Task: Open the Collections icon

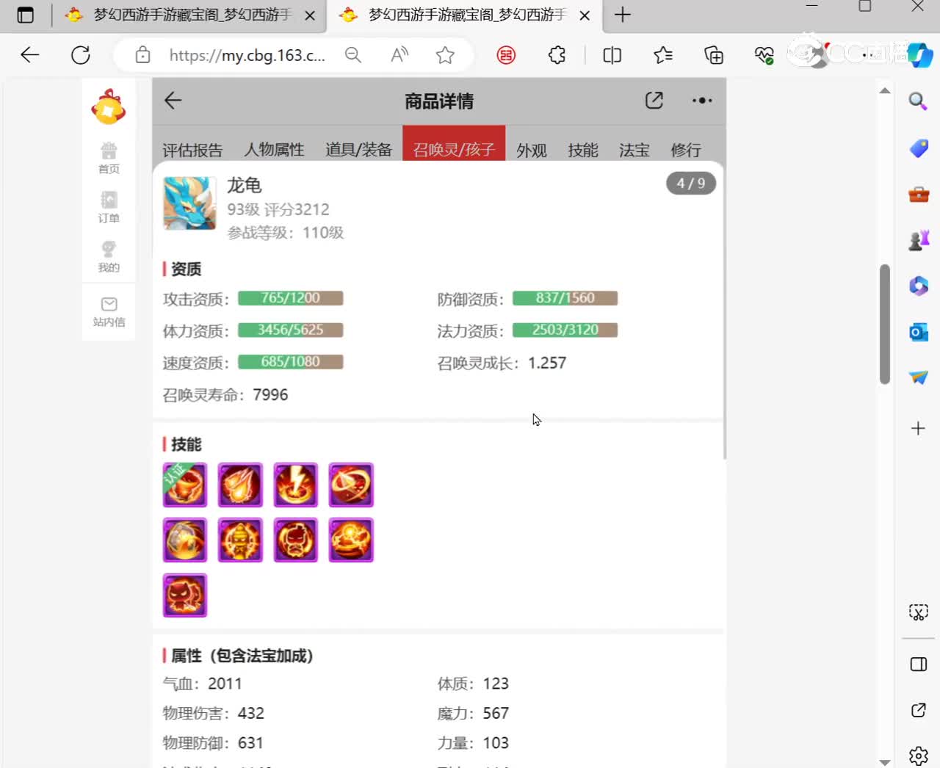Action: [x=714, y=55]
